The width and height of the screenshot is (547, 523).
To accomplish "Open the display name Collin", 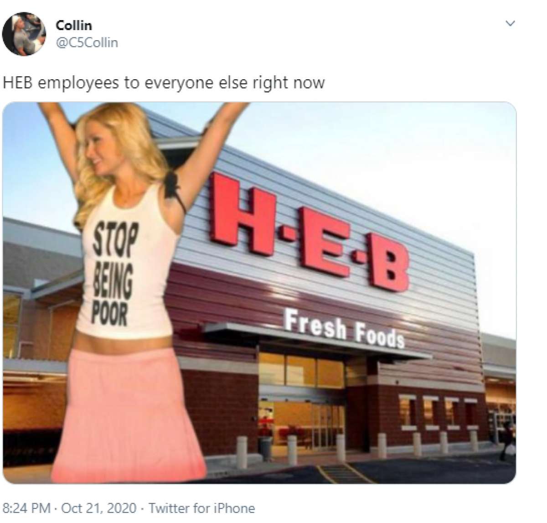I will pos(73,26).
